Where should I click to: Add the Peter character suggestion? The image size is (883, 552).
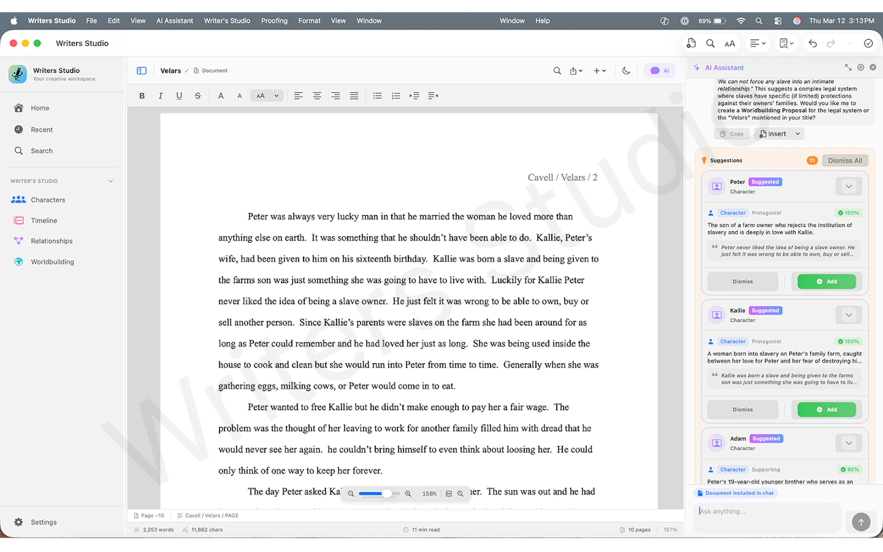tap(827, 282)
